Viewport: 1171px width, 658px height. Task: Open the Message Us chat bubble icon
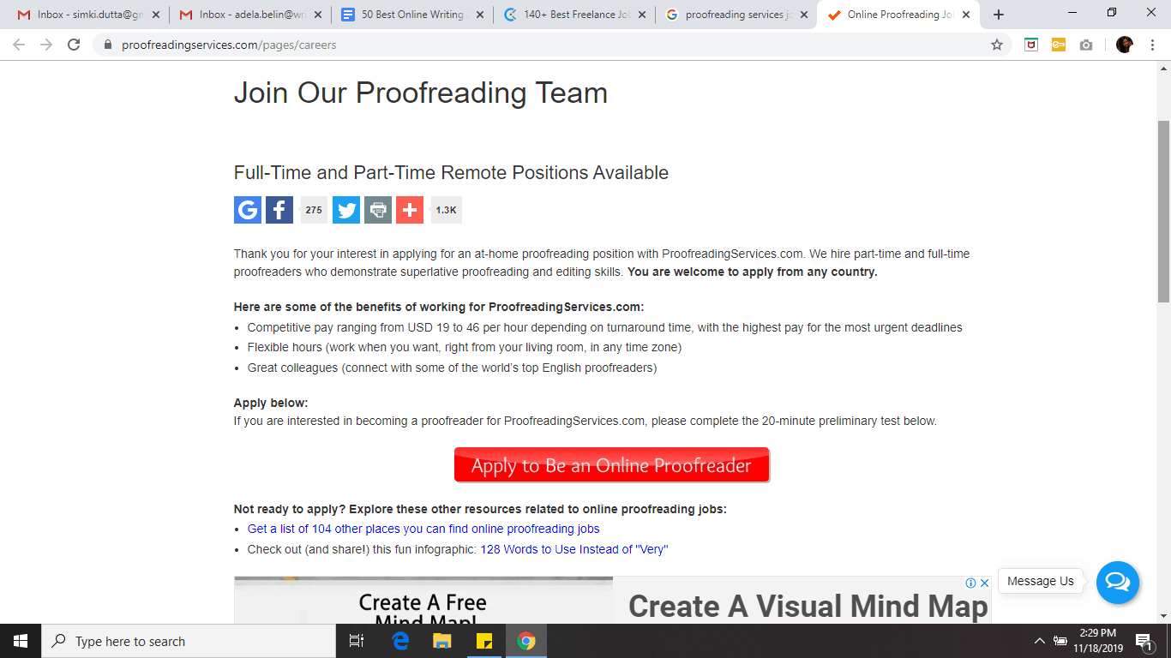click(x=1118, y=583)
